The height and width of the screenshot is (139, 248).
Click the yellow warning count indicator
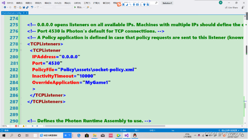pyautogui.click(x=25, y=126)
